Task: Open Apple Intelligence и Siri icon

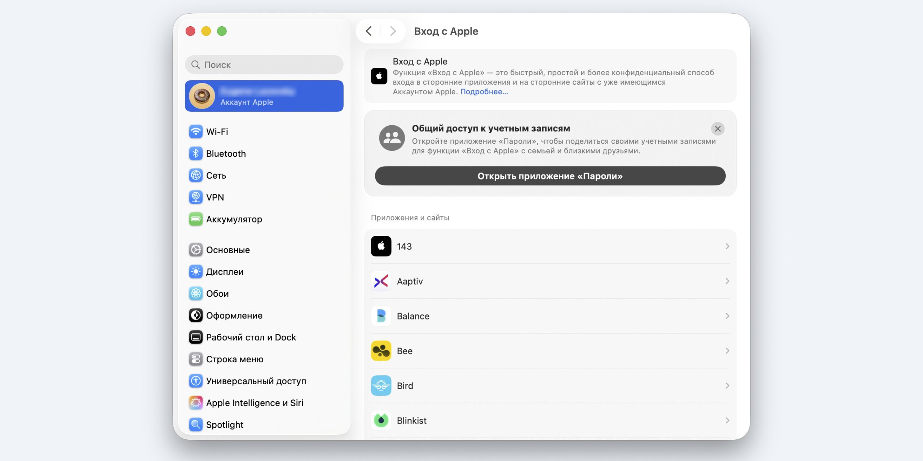Action: point(196,403)
